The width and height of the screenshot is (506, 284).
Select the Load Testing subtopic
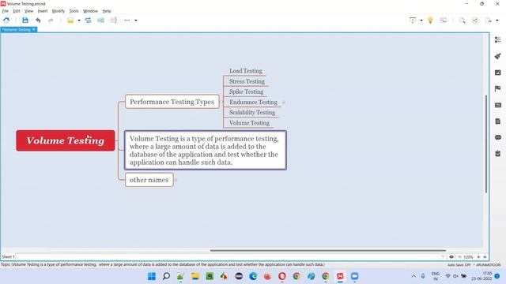tap(246, 71)
